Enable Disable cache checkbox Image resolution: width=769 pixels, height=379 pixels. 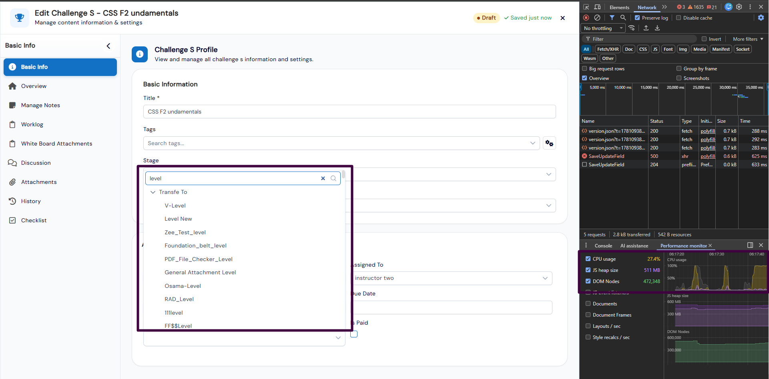click(679, 18)
